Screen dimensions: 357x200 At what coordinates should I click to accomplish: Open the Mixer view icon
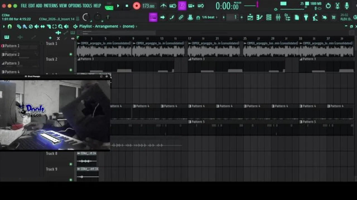(x=278, y=17)
